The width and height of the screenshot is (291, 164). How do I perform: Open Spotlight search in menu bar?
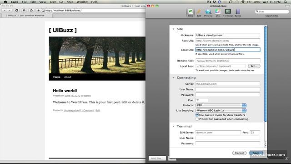[285, 2]
